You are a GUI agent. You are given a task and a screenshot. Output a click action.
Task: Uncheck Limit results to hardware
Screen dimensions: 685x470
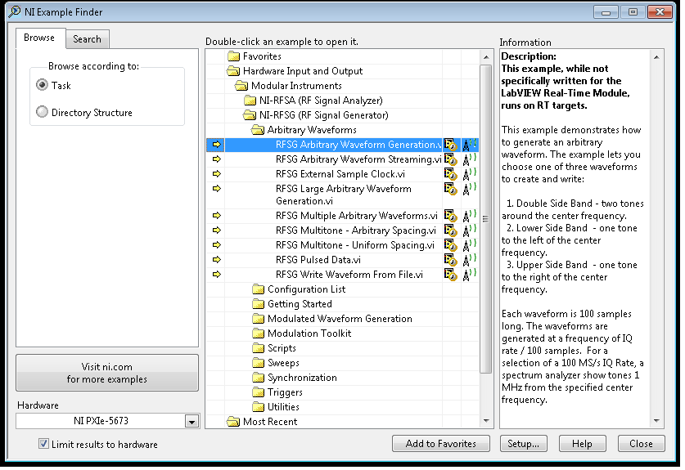pyautogui.click(x=44, y=444)
